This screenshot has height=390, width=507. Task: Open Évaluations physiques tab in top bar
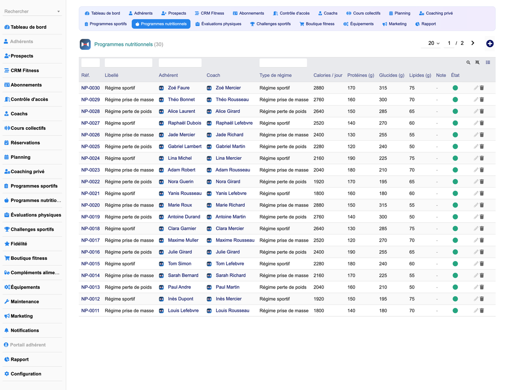pyautogui.click(x=218, y=24)
